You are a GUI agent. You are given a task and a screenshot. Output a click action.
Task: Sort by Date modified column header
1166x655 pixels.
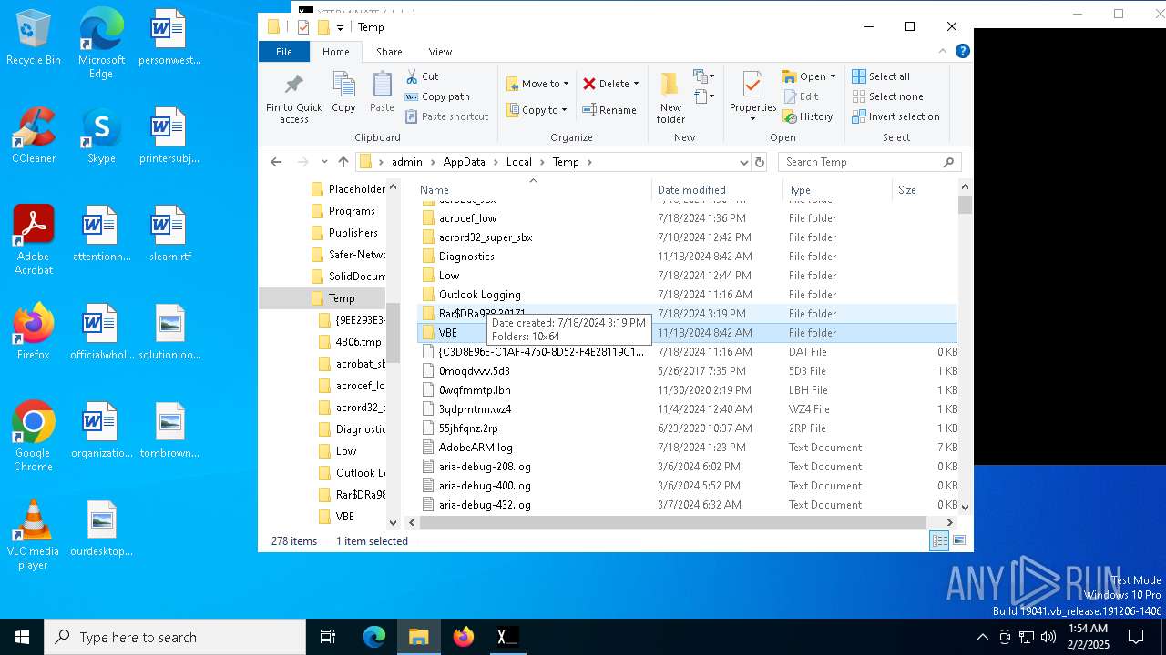718,190
